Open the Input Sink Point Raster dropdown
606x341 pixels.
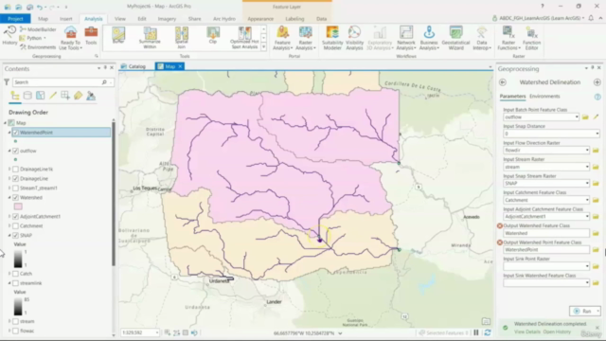coord(587,266)
